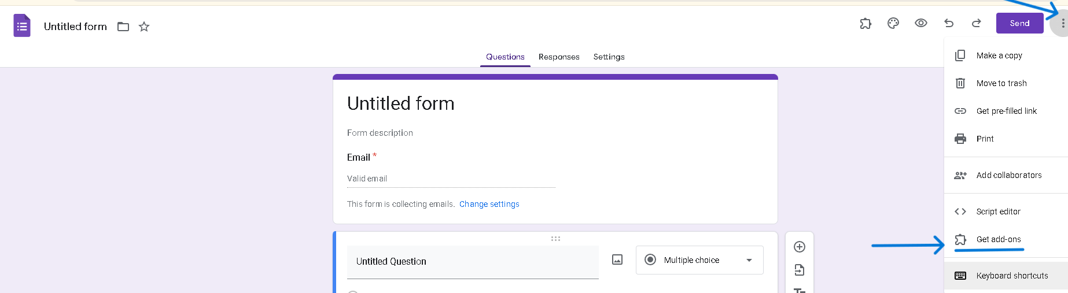Click the import questions icon
Image resolution: width=1068 pixels, height=293 pixels.
(x=800, y=270)
